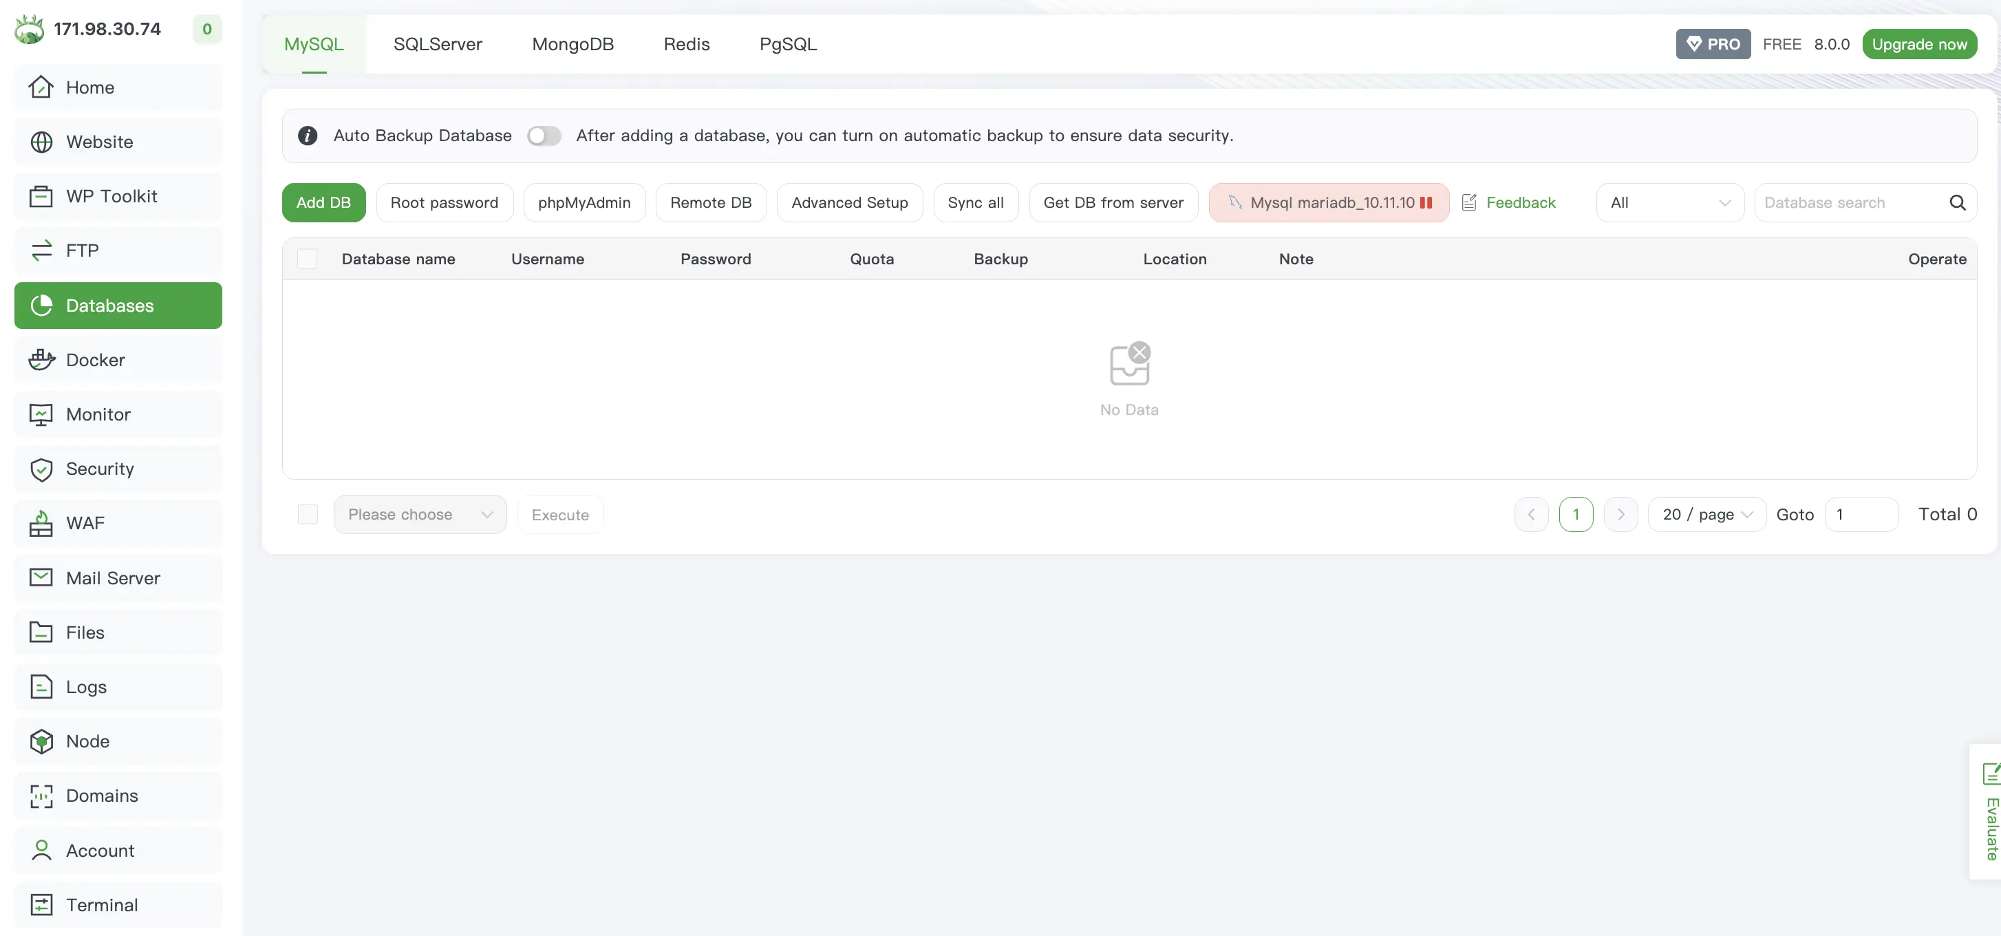Screen dimensions: 2001x936
Task: Click the Add DB button
Action: pos(323,202)
